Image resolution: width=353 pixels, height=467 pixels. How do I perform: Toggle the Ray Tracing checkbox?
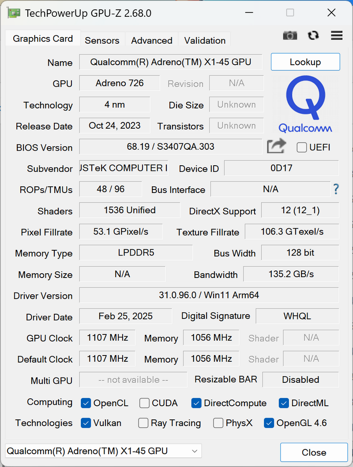[143, 423]
